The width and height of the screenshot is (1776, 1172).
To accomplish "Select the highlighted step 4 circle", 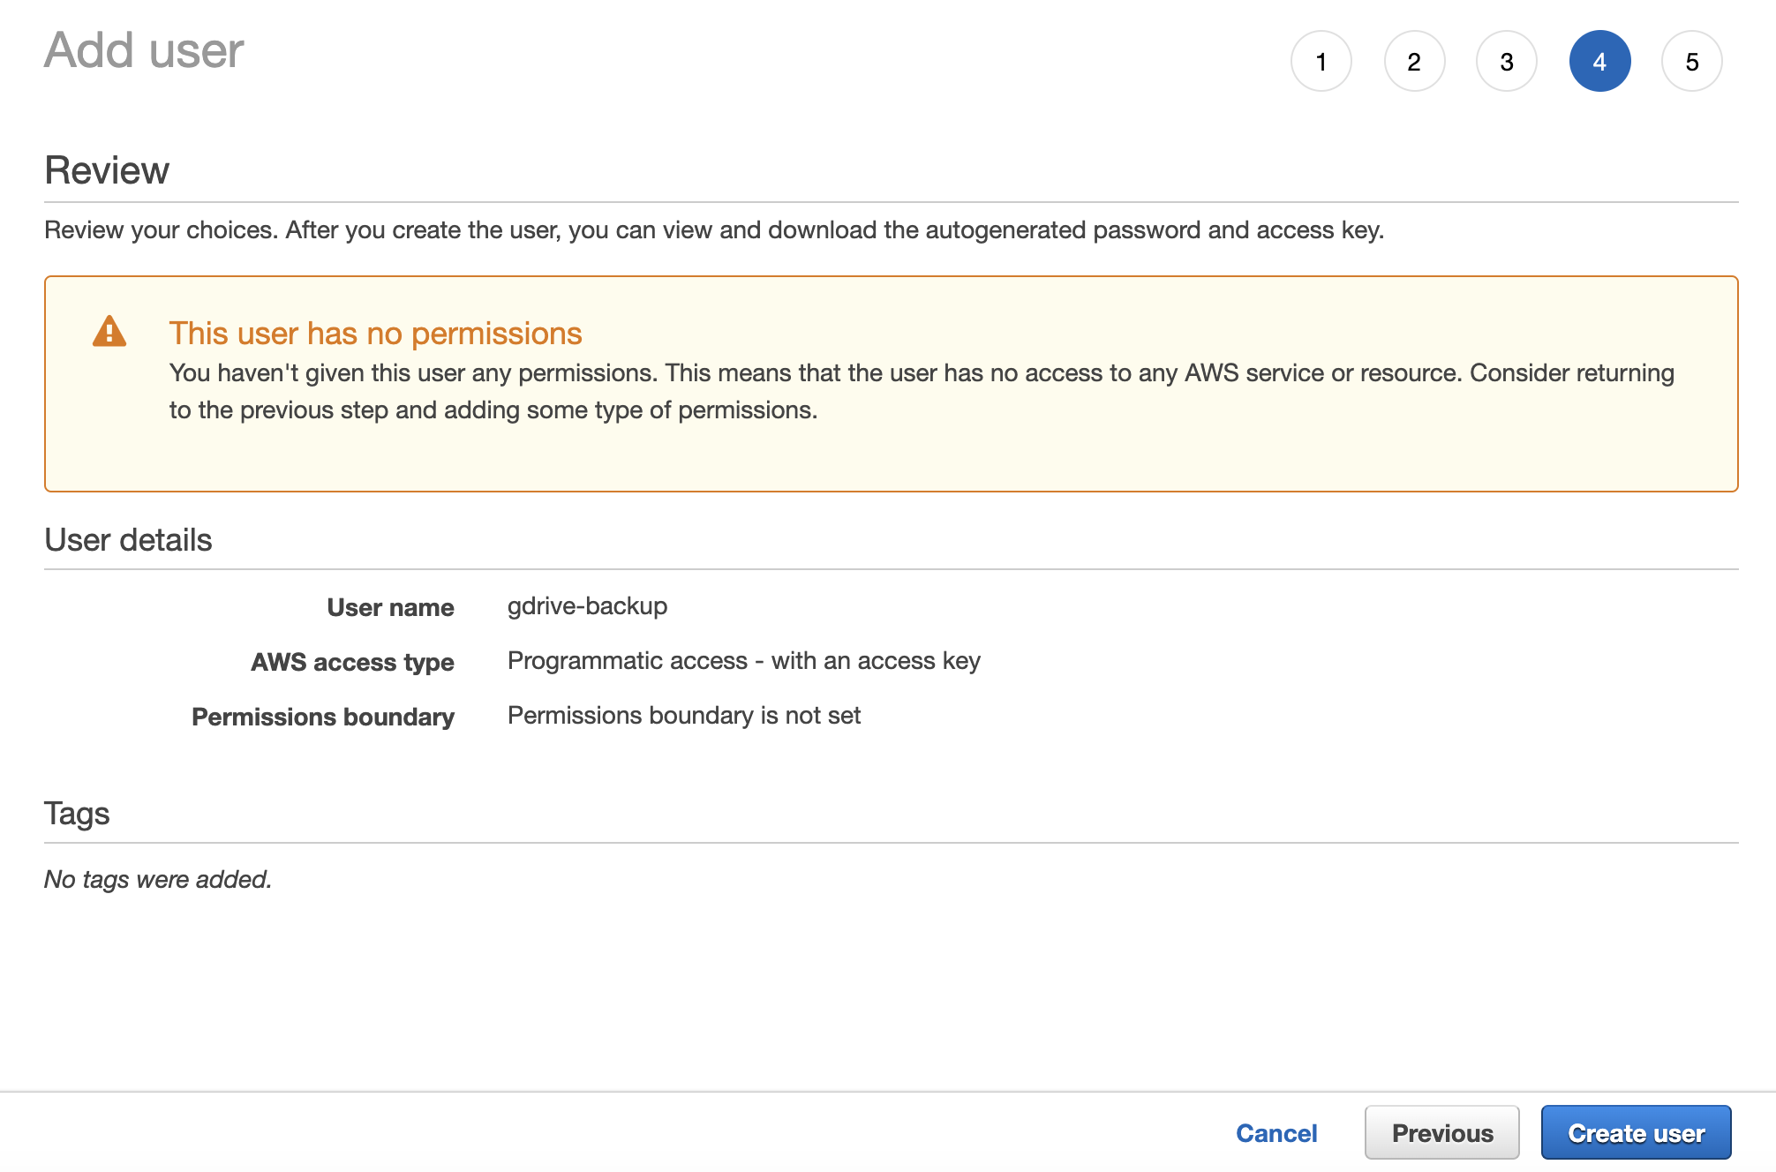I will coord(1599,62).
